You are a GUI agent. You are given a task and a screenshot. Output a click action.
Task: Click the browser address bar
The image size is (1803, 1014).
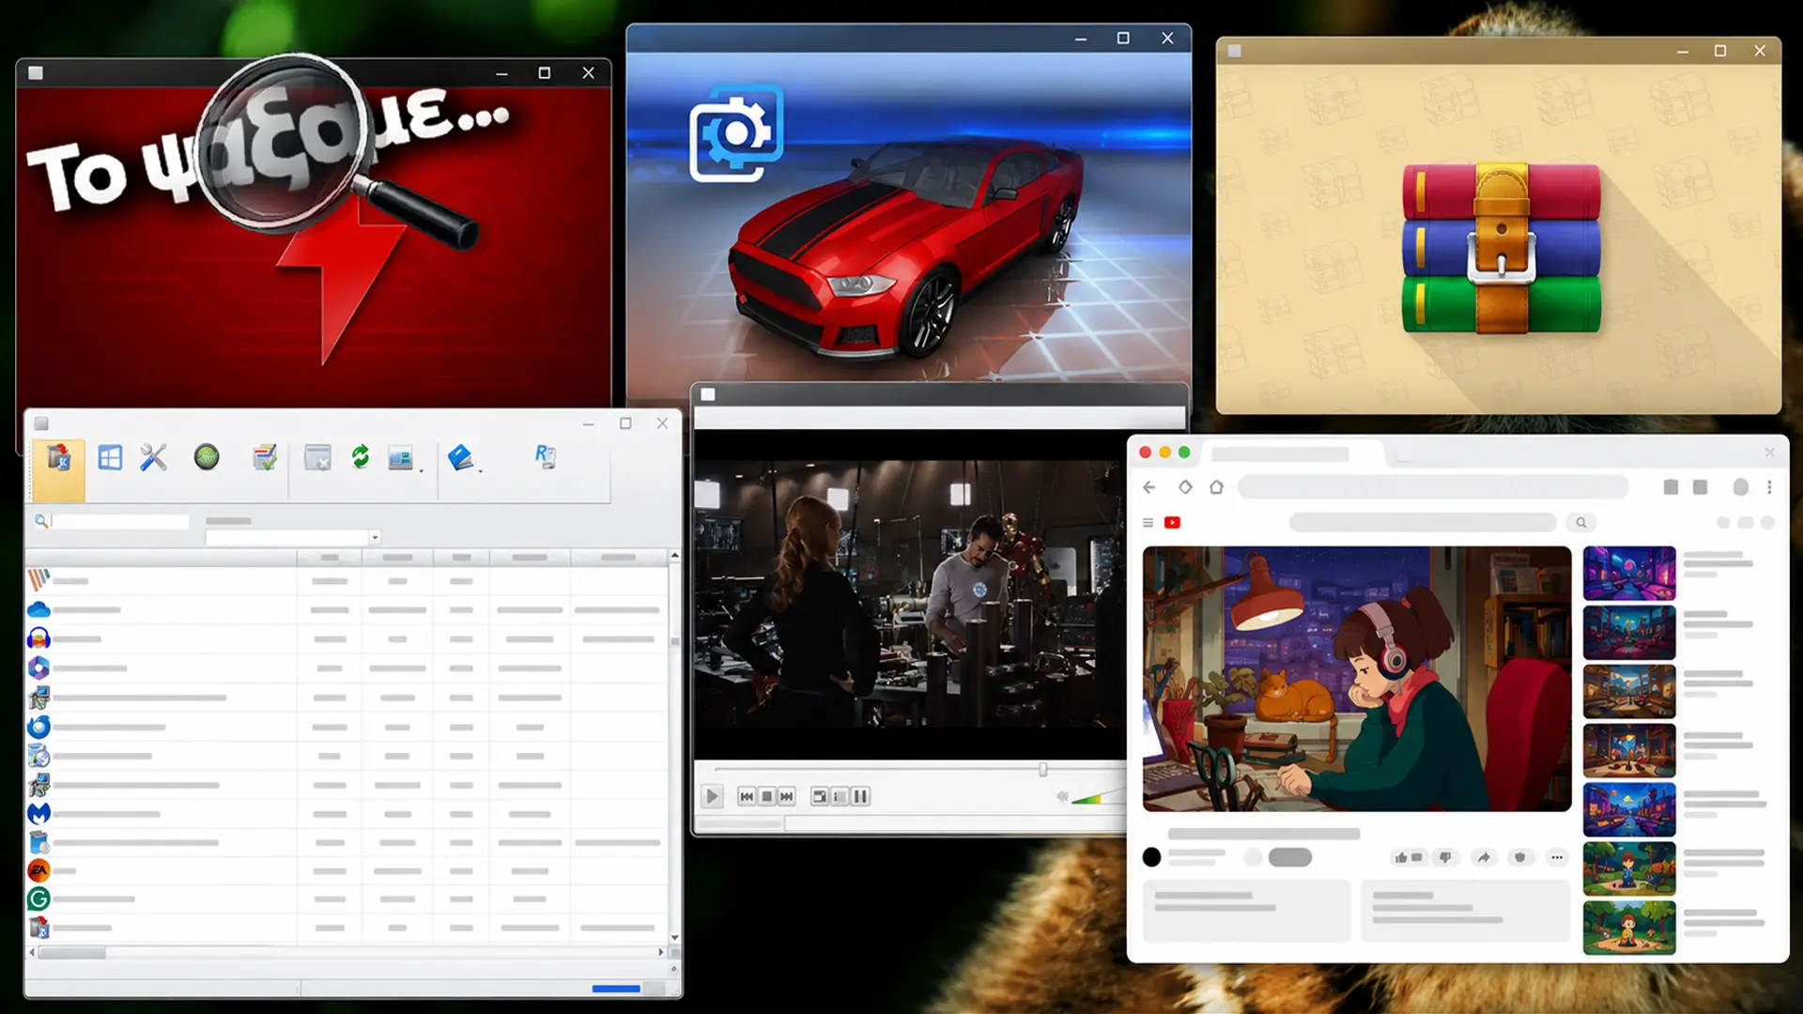(1433, 487)
